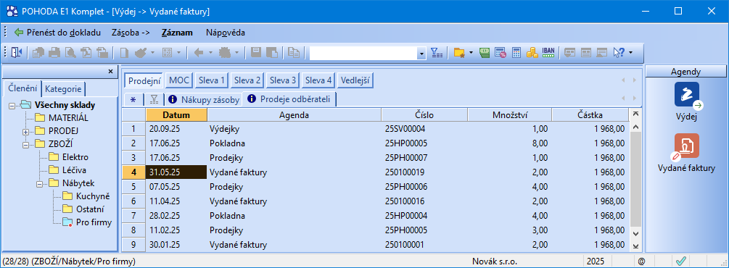The height and width of the screenshot is (268, 729).
Task: Expand the PRODEJ tree node
Action: pyautogui.click(x=25, y=131)
